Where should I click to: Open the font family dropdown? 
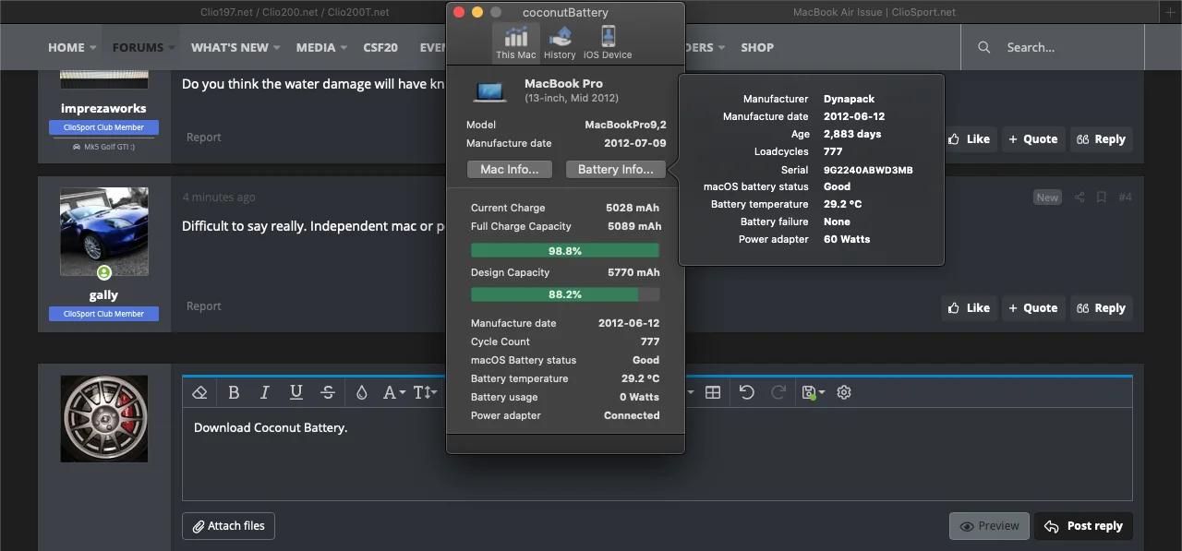(x=394, y=392)
